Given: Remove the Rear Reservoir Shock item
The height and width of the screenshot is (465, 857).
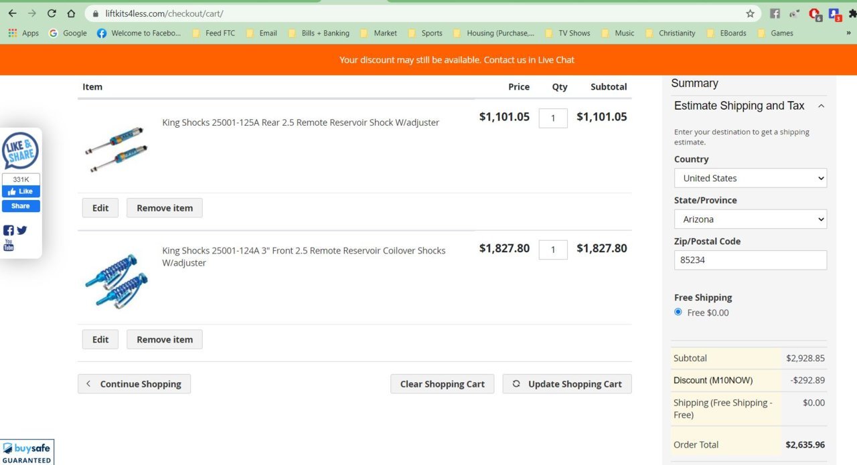Looking at the screenshot, I should [165, 208].
